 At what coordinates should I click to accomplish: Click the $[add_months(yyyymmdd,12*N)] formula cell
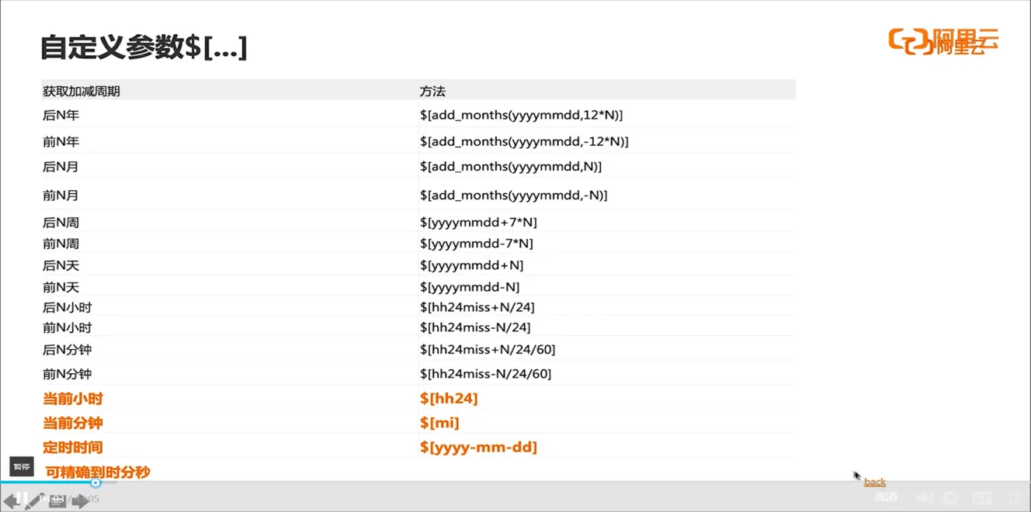(x=521, y=116)
